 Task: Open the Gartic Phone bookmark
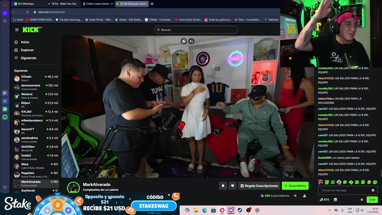point(98,20)
